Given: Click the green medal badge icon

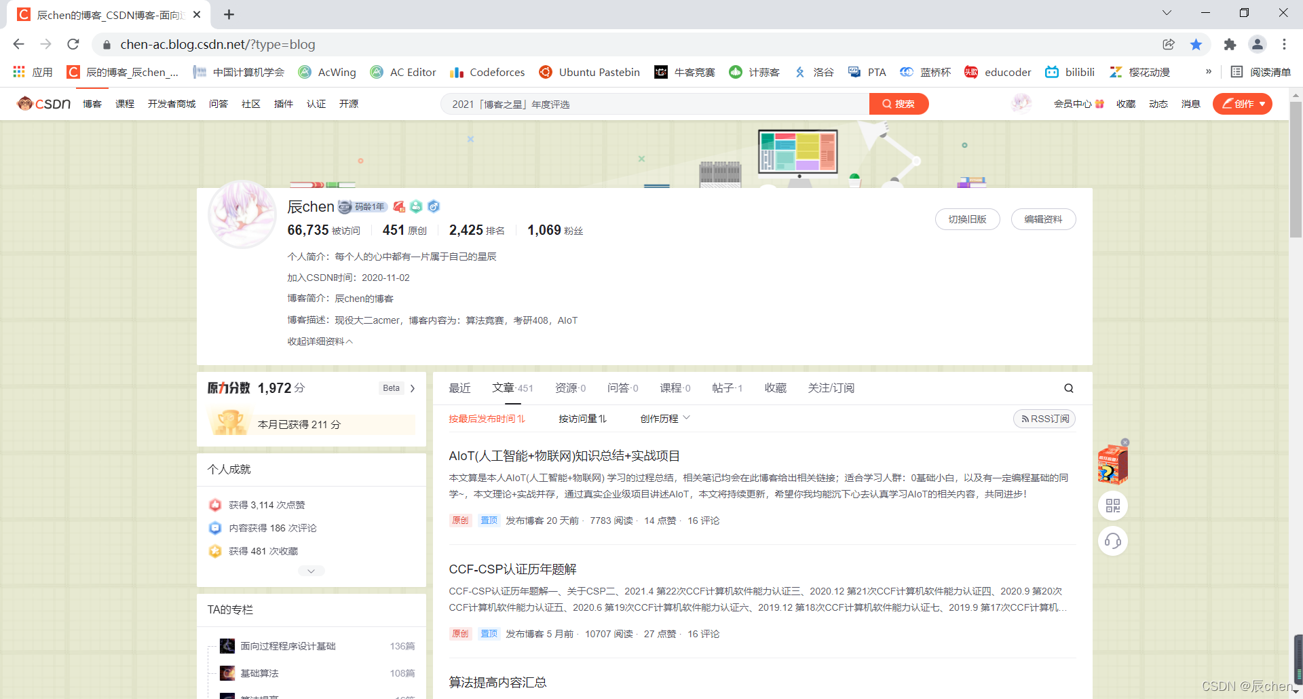Looking at the screenshot, I should [416, 206].
